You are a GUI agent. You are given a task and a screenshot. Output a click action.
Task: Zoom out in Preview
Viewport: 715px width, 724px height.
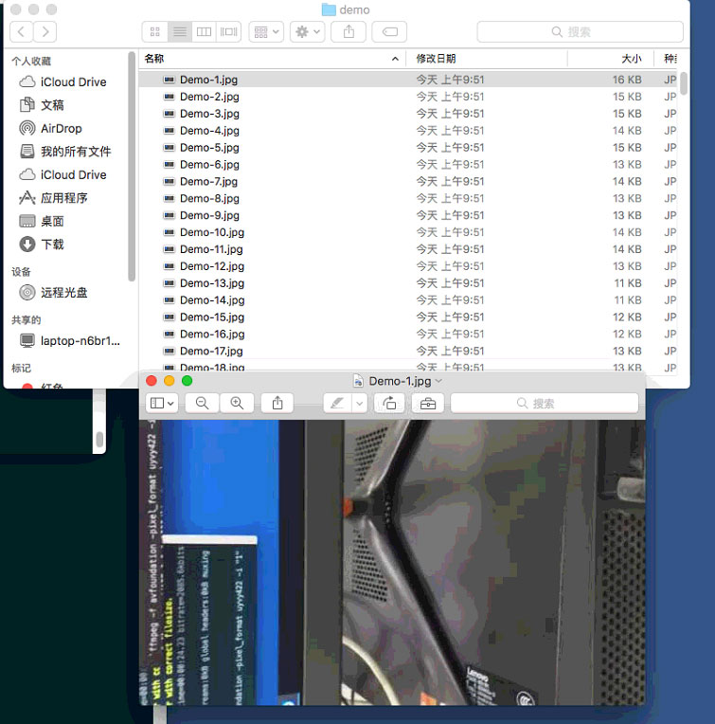pyautogui.click(x=202, y=403)
